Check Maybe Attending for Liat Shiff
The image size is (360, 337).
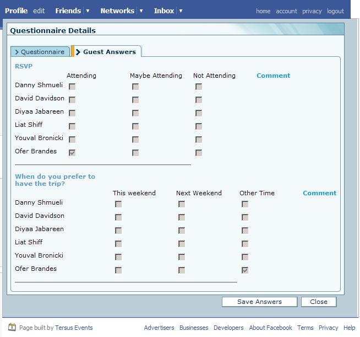click(x=135, y=126)
